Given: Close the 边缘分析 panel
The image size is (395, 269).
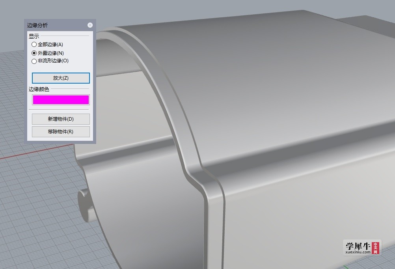Looking at the screenshot, I should (90, 25).
